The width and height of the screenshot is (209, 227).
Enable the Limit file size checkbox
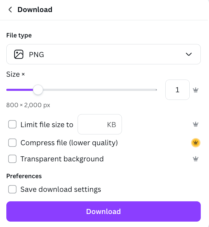(x=12, y=125)
